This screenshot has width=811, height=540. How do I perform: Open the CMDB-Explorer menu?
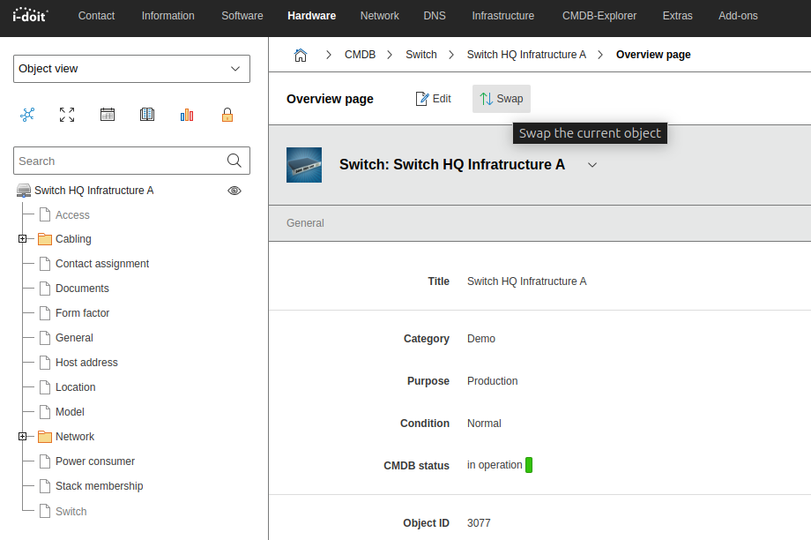point(599,16)
